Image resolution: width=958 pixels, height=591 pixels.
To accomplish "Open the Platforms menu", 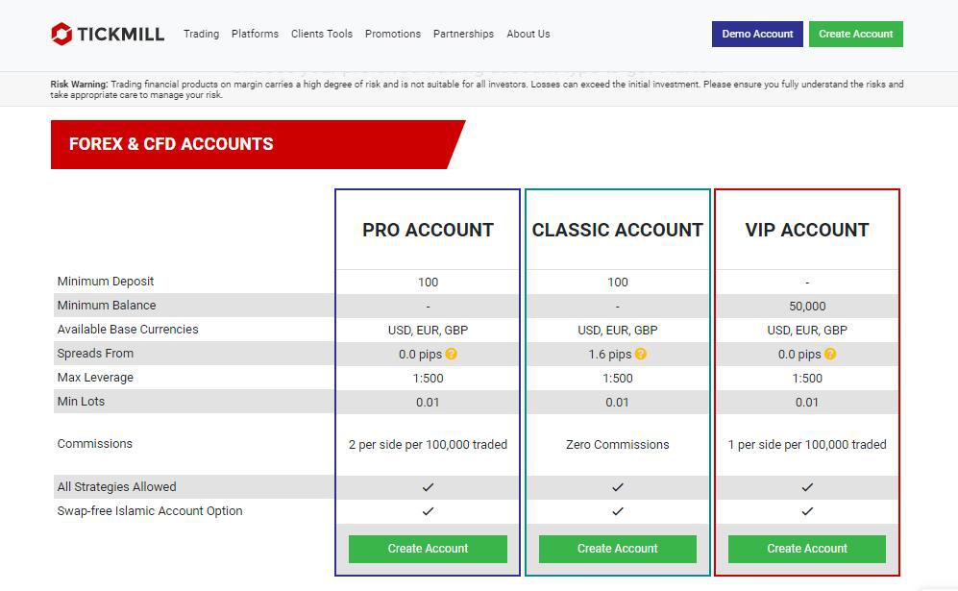I will click(x=255, y=35).
